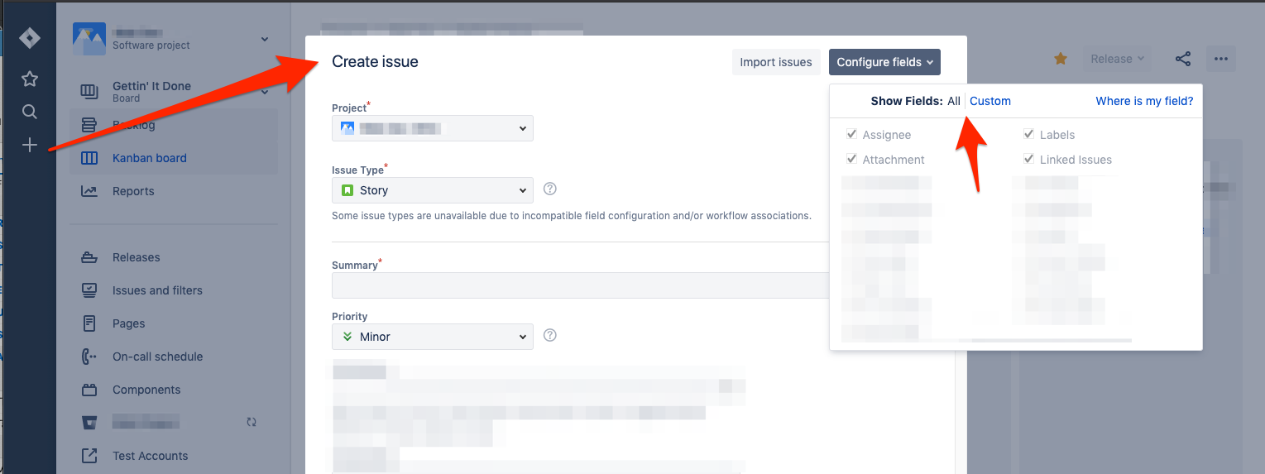Screen dimensions: 1265x474
Task: Toggle the Linked Issues checkbox
Action: point(1028,159)
